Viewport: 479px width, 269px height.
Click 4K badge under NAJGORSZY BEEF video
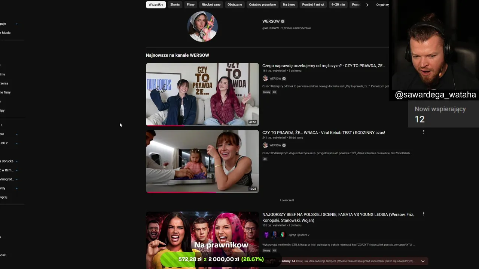tap(274, 251)
